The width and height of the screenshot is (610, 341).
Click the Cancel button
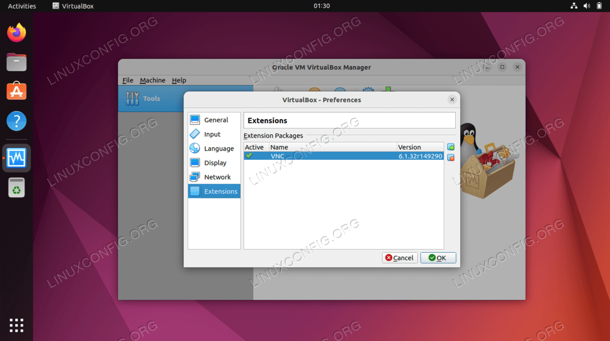[400, 258]
